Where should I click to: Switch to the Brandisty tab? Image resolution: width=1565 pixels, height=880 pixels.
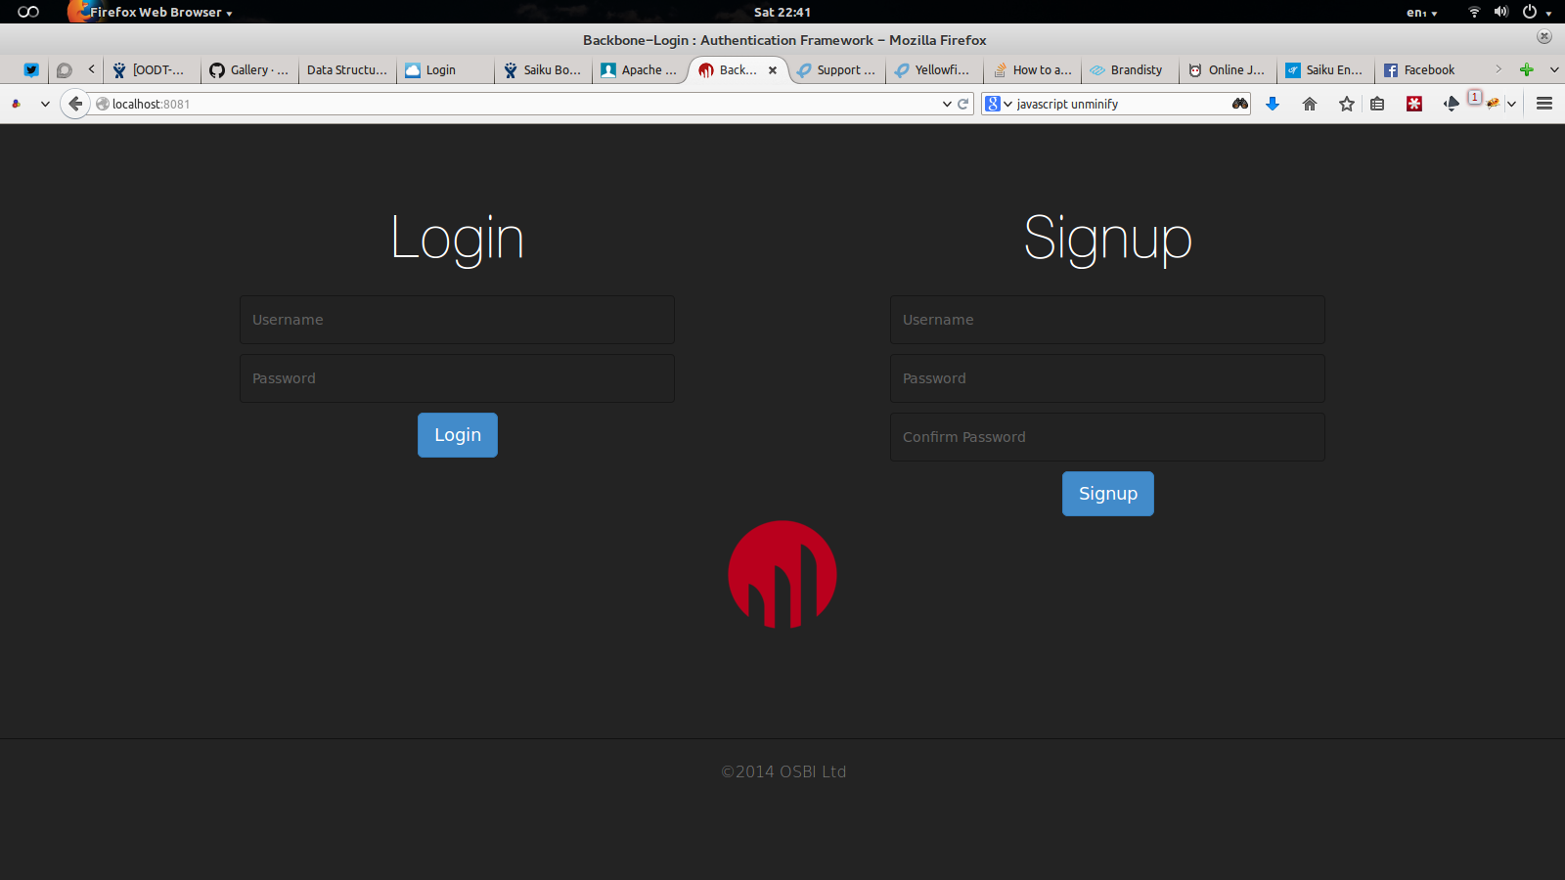pyautogui.click(x=1130, y=70)
